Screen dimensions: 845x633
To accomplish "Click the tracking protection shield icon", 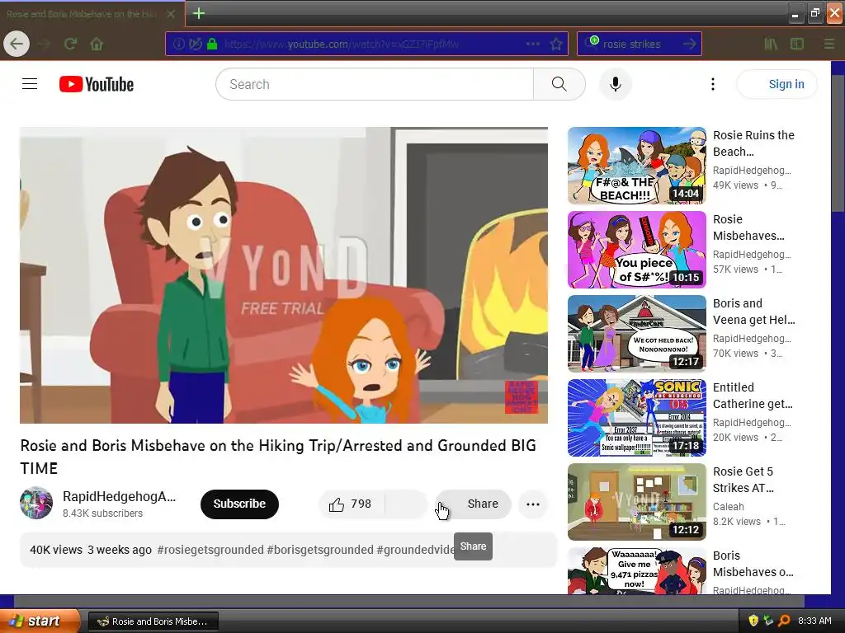I will click(195, 44).
